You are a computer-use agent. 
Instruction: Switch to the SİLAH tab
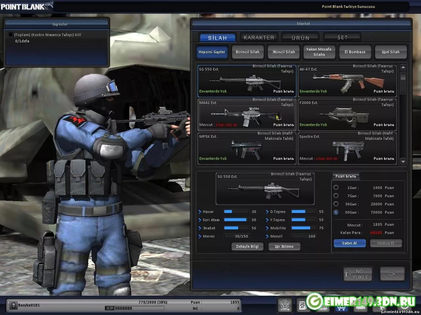[217, 38]
